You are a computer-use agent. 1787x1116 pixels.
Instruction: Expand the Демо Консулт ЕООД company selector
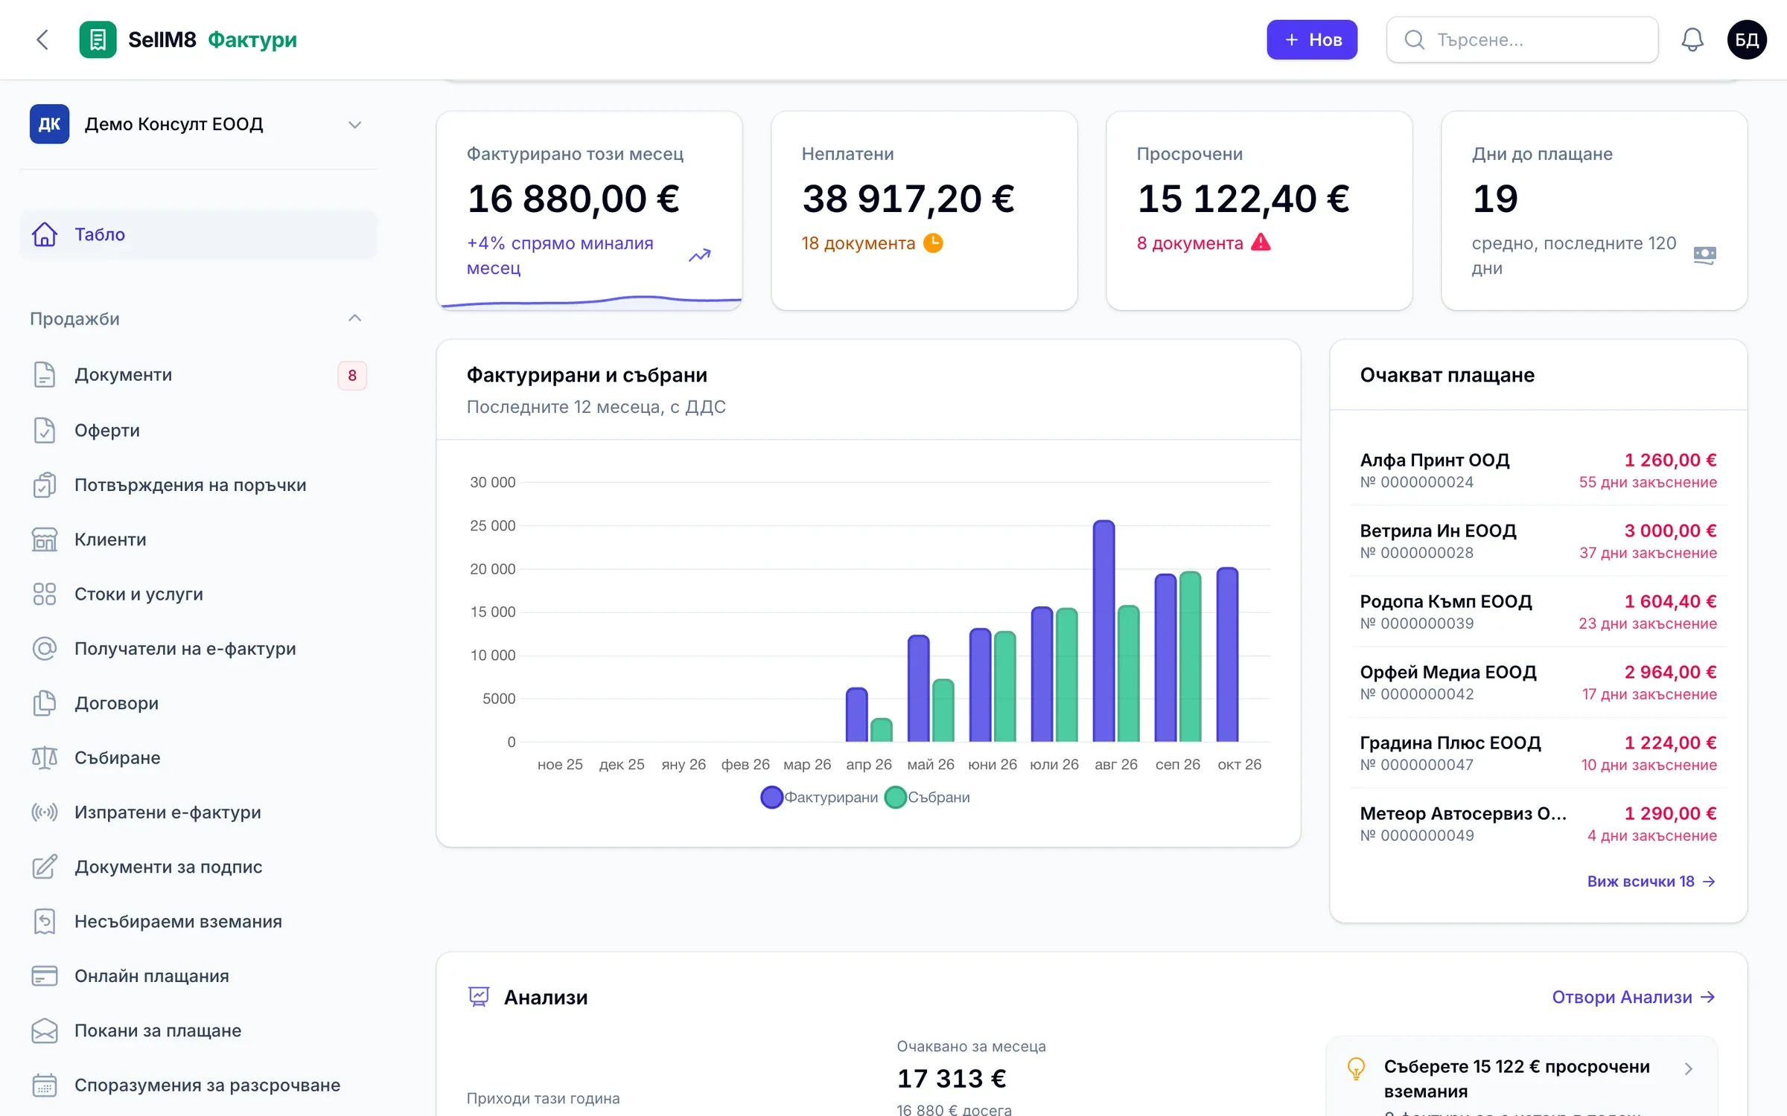click(x=198, y=124)
